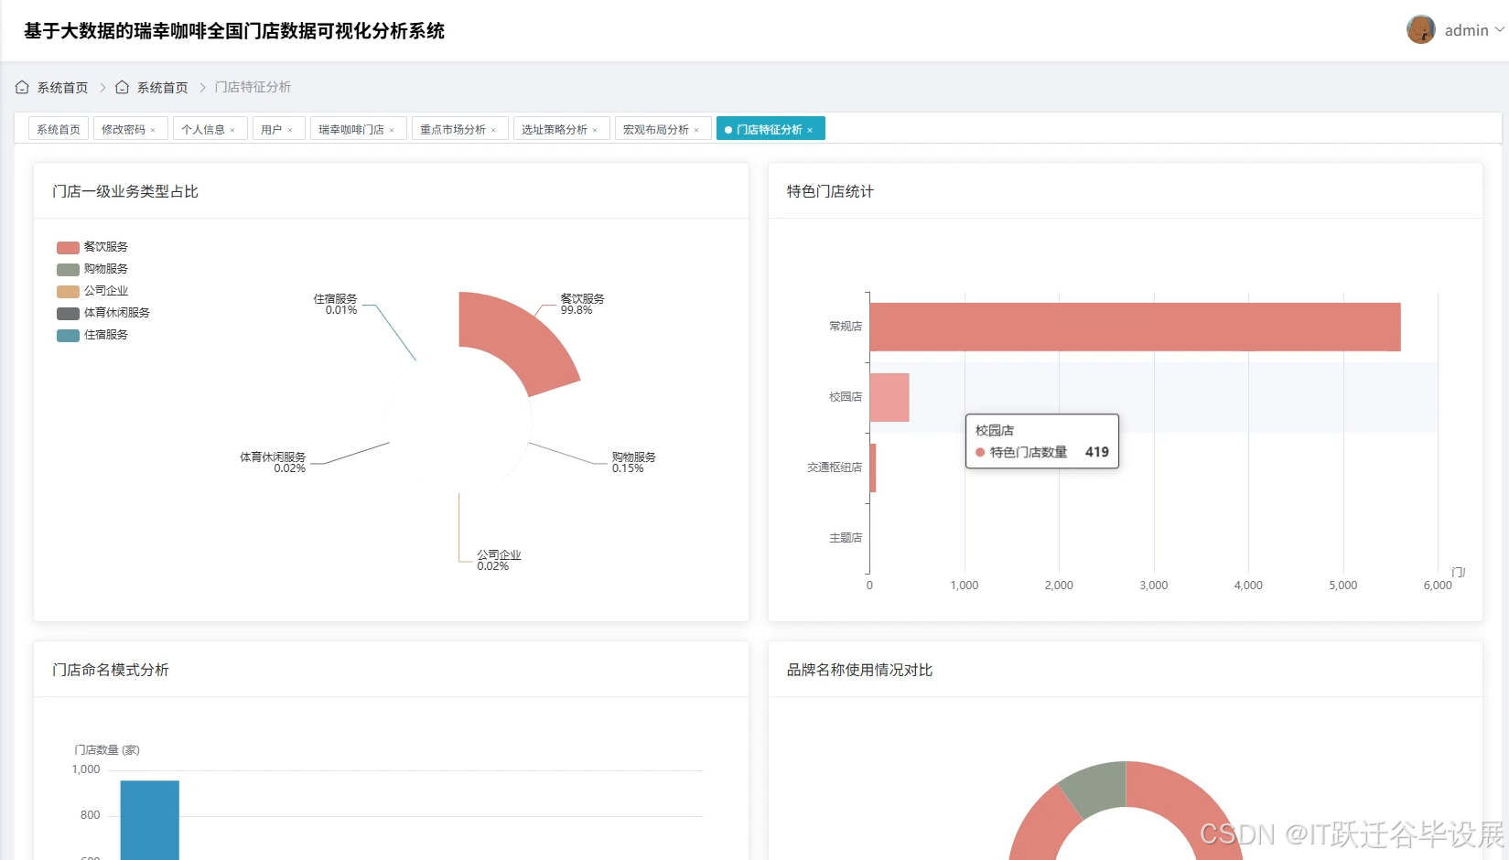Click the 419 tooltip value
Screen dimensions: 1509x860
coord(1097,452)
